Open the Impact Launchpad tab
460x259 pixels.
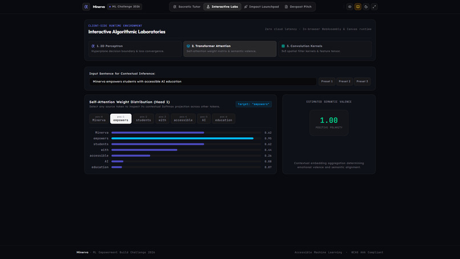click(x=261, y=7)
